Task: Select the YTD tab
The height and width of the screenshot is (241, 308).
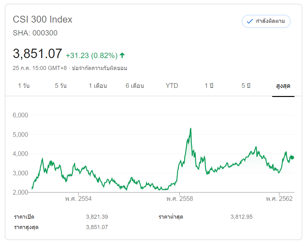Action: [x=172, y=86]
